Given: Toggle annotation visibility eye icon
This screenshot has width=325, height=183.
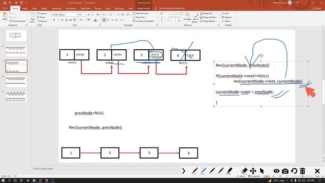Looking at the screenshot, I should [276, 171].
